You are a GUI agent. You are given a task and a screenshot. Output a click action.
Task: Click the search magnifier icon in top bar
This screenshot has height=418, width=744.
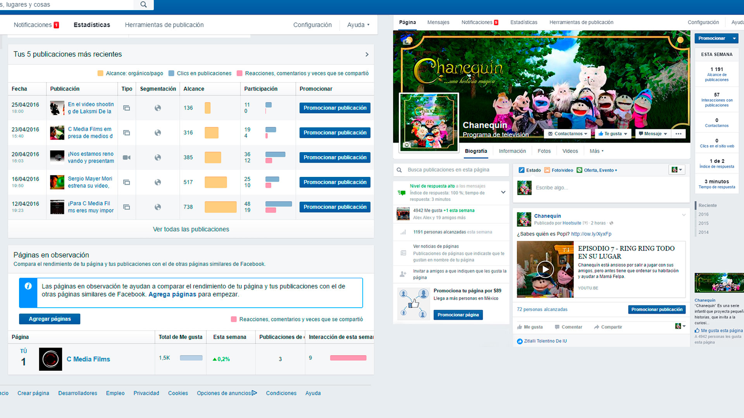143,5
